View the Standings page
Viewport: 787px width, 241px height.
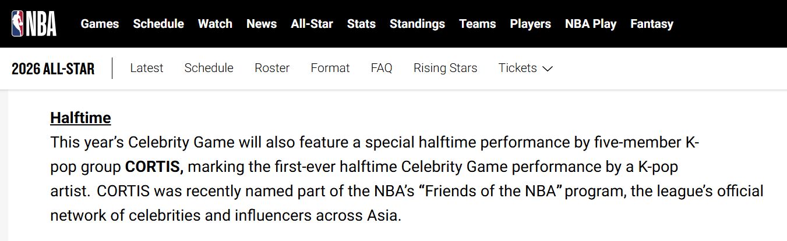417,24
